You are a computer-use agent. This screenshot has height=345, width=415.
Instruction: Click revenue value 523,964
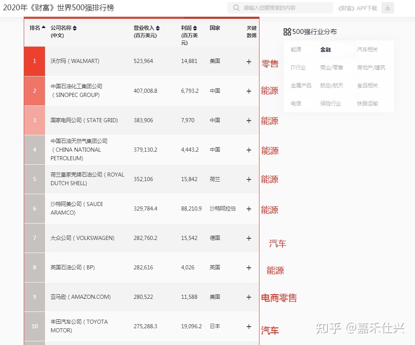(143, 61)
